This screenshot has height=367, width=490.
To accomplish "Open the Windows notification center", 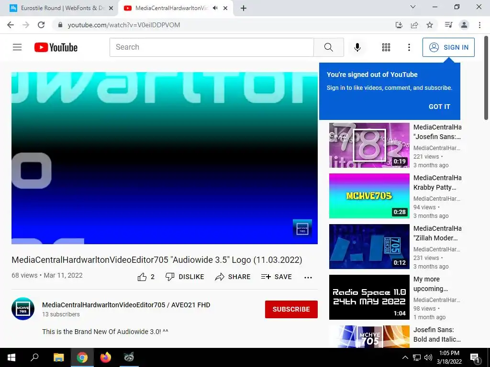I will (x=475, y=358).
